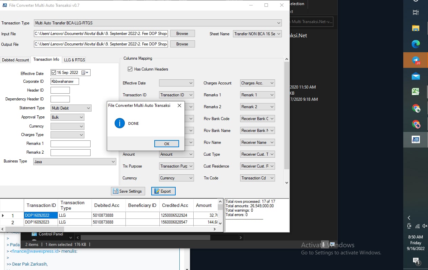The width and height of the screenshot is (428, 270).
Task: Open the Amount mapping dropdown
Action: tap(176, 154)
